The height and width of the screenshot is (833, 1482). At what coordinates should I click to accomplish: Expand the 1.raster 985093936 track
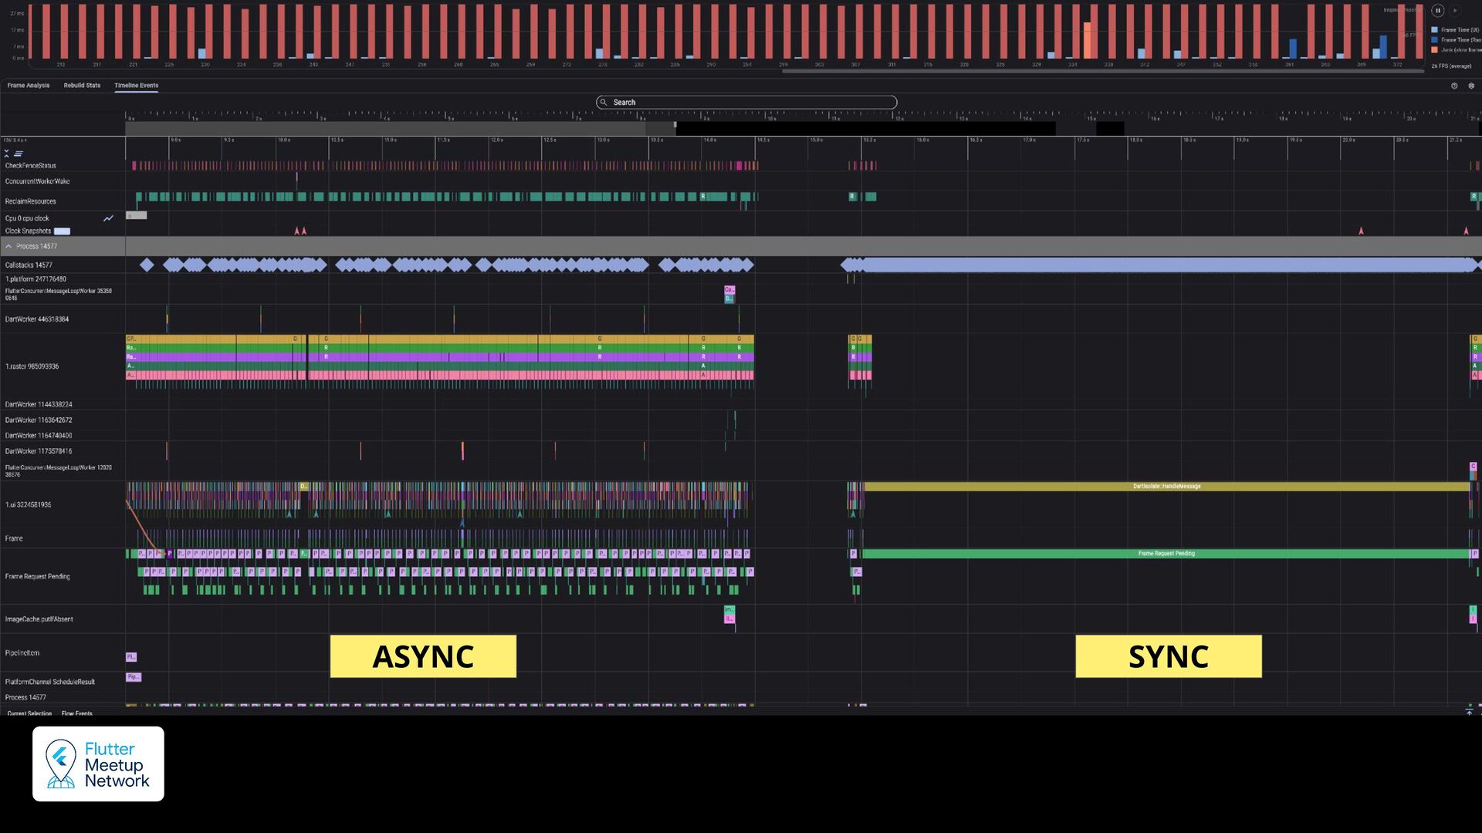(32, 366)
